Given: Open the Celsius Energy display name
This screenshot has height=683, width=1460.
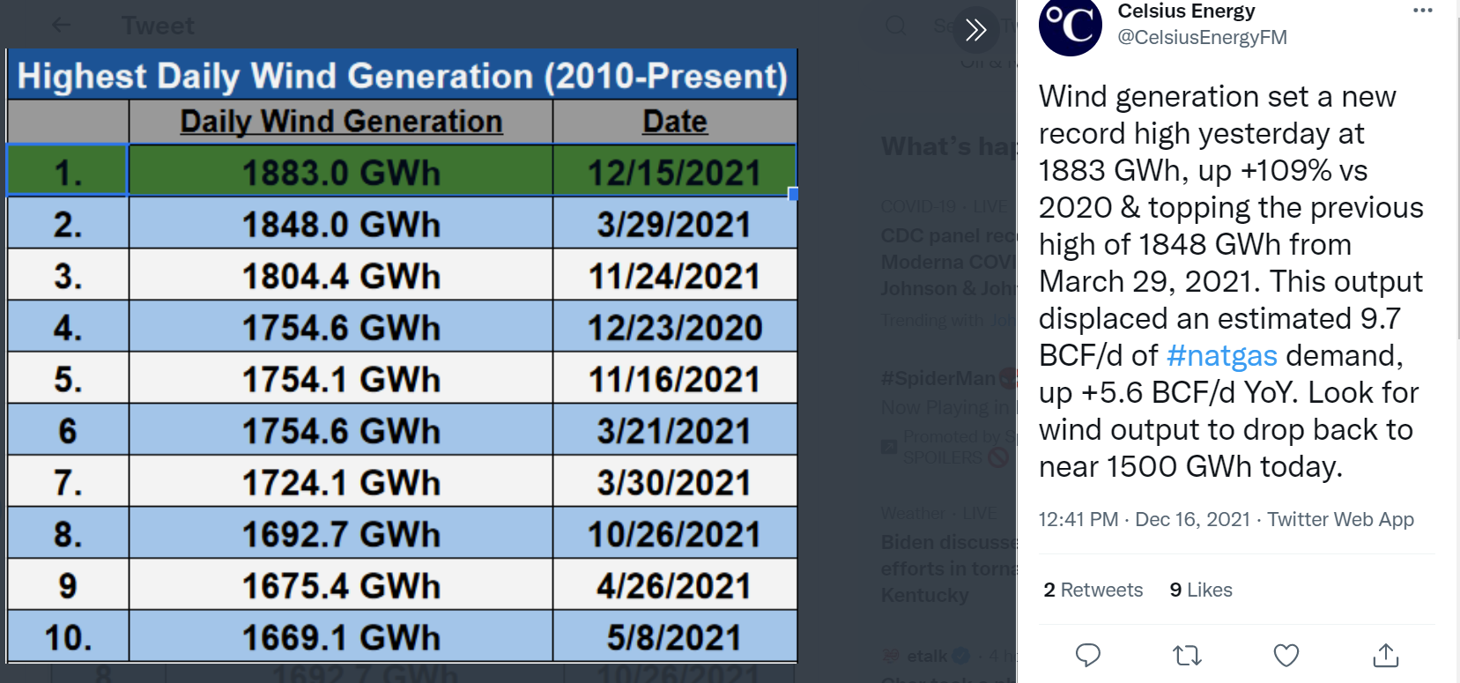Looking at the screenshot, I should point(1186,11).
